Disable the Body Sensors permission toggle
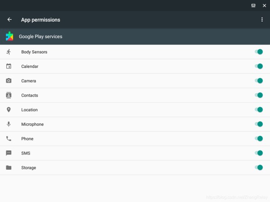The width and height of the screenshot is (270, 202). coord(259,52)
